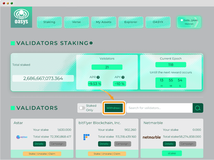Click the bitFlyer Blockchain, Inc. title
The width and height of the screenshot is (214, 160).
100,123
